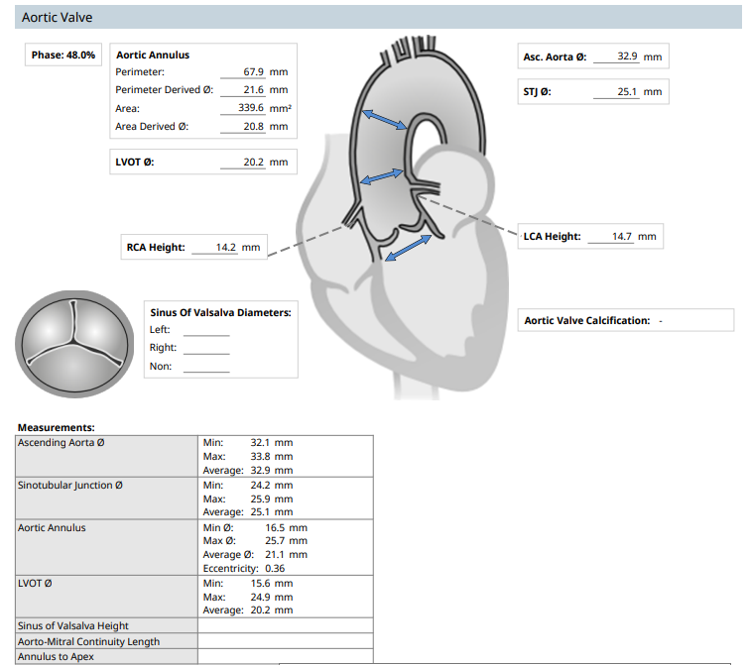The height and width of the screenshot is (665, 750).
Task: Click the middle blue arrow on the heart diagram
Action: 383,176
